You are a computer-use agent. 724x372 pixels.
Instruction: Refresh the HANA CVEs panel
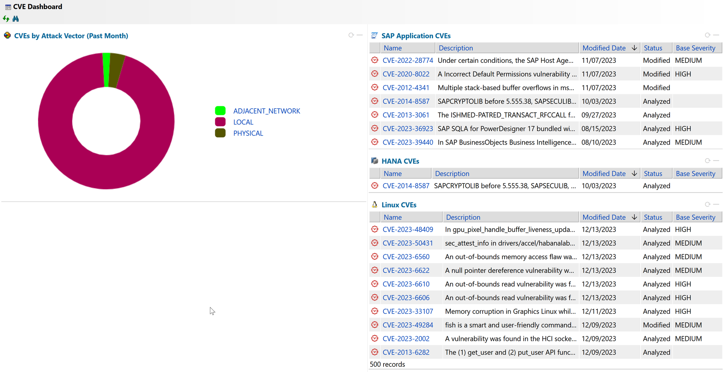[x=707, y=161]
